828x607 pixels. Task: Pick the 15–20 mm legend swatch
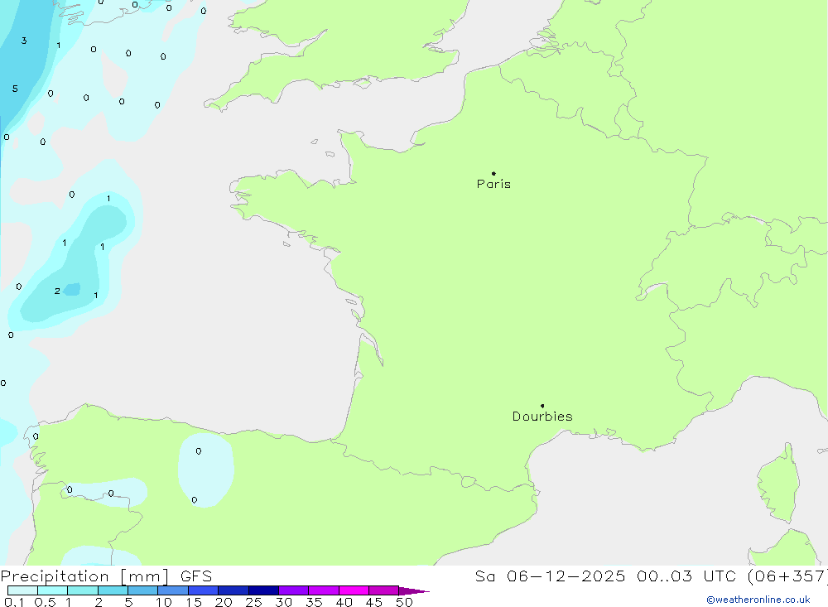pyautogui.click(x=204, y=590)
